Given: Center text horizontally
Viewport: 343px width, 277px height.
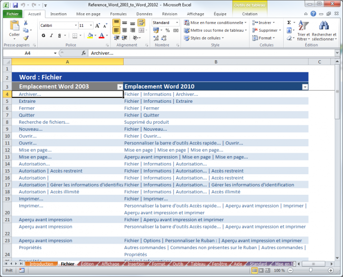Looking at the screenshot, I should tap(125, 30).
